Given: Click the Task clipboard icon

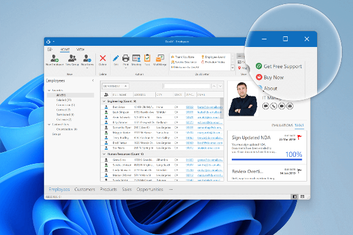Looking at the screenshot, I should pyautogui.click(x=147, y=59).
